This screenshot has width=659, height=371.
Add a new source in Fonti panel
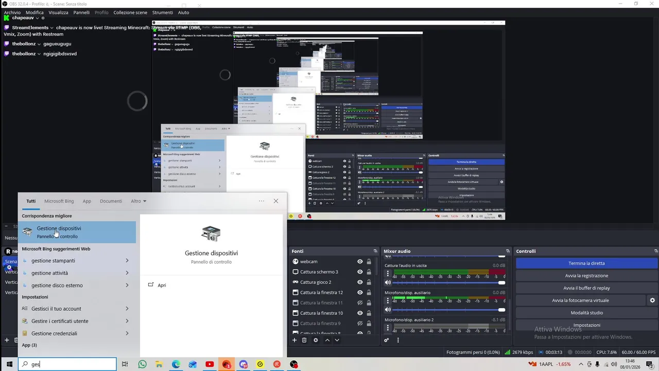(x=294, y=340)
